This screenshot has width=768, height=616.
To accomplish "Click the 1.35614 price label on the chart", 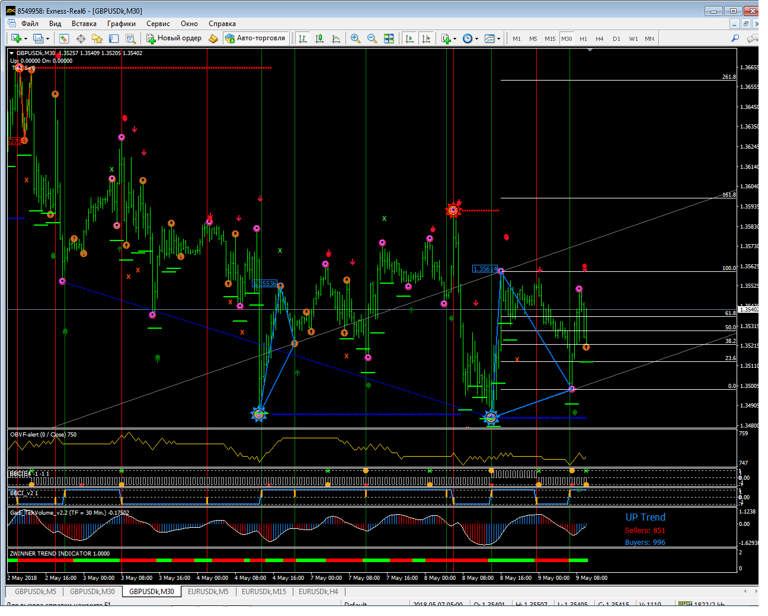I will 485,269.
